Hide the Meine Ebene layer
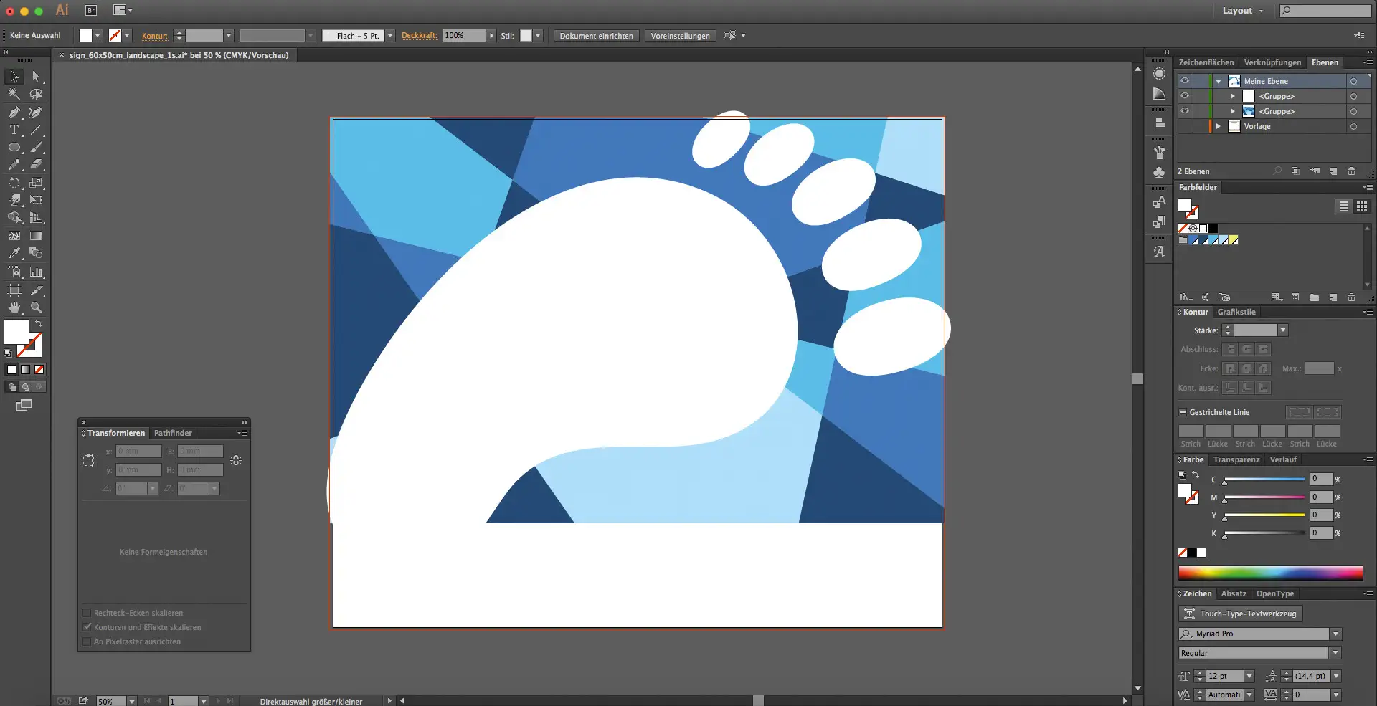This screenshot has height=706, width=1377. click(x=1185, y=81)
